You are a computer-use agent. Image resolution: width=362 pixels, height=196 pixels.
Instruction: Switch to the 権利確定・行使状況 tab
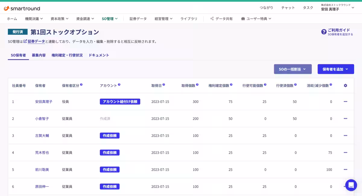point(67,55)
